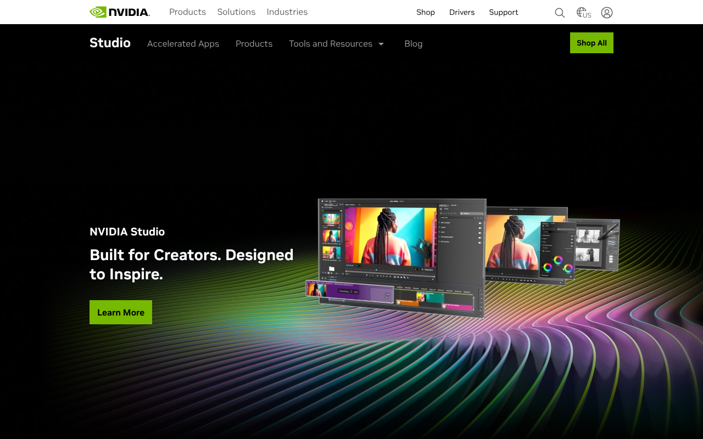
Task: Click the Tools and Resources chevron arrow
Action: [382, 43]
